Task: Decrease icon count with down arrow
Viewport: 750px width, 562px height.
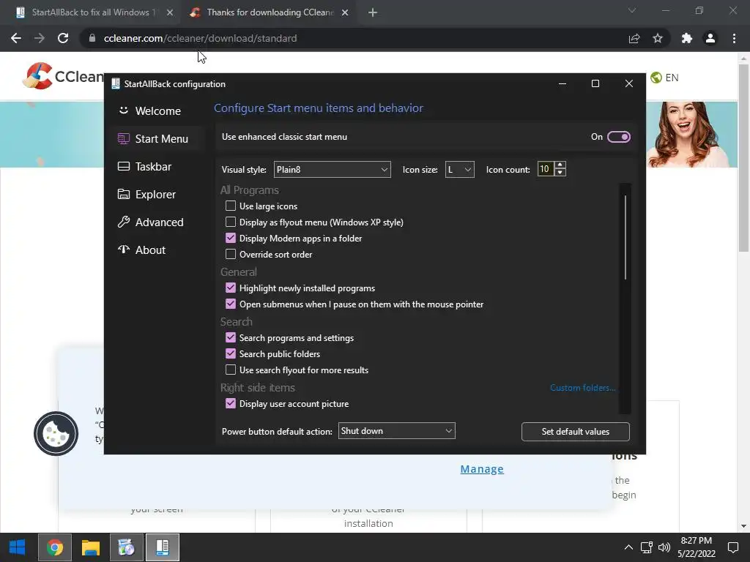Action: tap(560, 173)
